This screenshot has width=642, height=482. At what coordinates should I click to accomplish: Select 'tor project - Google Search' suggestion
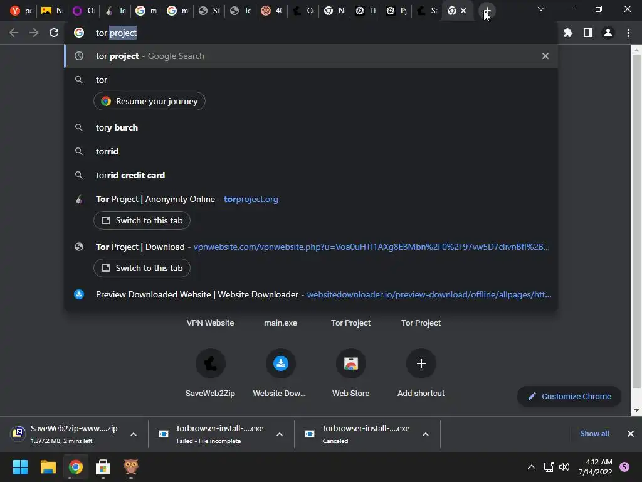click(311, 56)
